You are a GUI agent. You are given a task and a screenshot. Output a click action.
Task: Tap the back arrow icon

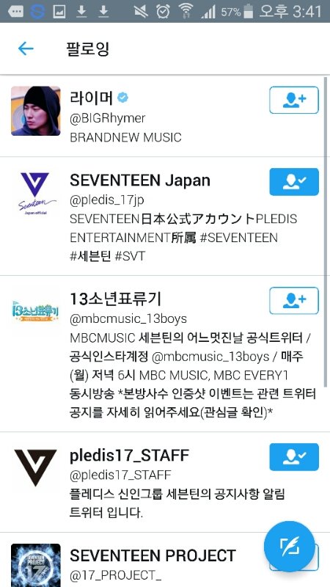click(x=26, y=48)
